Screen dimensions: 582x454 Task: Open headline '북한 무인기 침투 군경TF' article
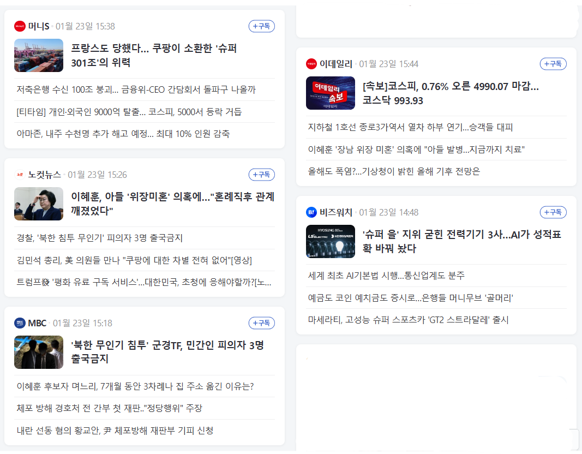(167, 352)
